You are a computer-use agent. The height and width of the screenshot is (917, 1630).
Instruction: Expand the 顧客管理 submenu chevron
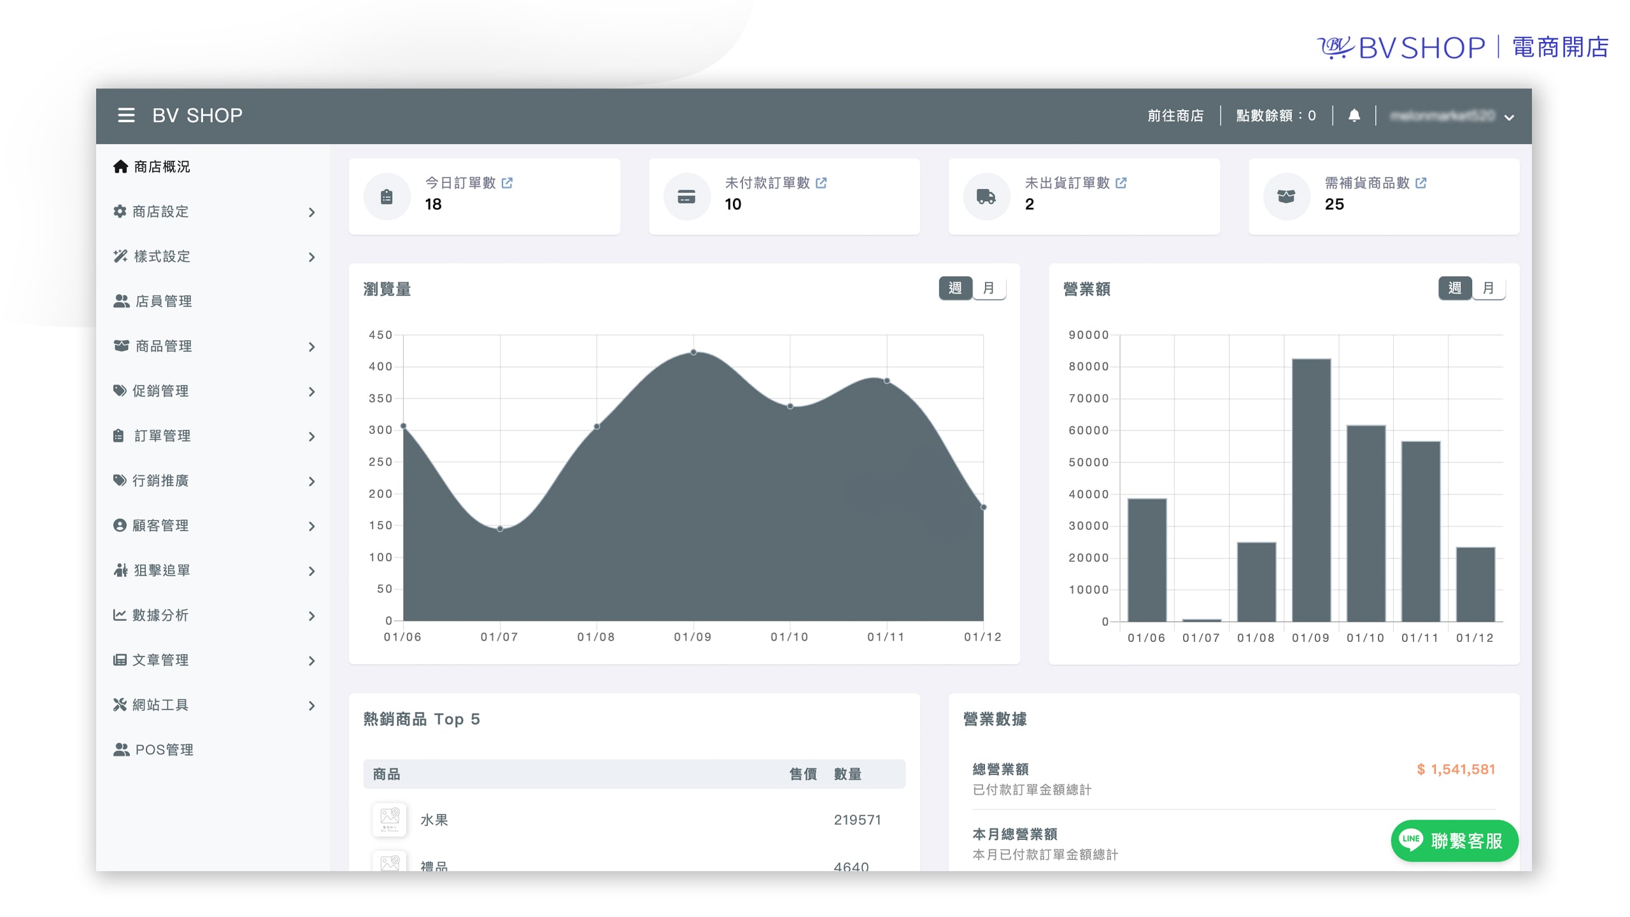[311, 527]
